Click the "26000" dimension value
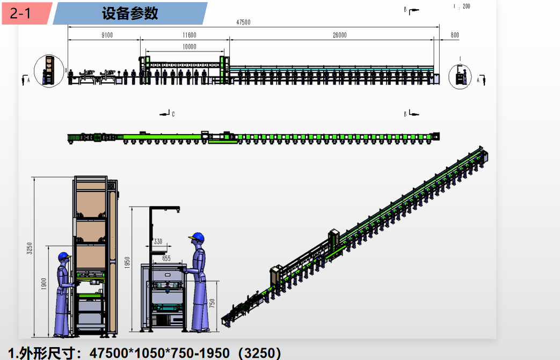 (x=340, y=35)
